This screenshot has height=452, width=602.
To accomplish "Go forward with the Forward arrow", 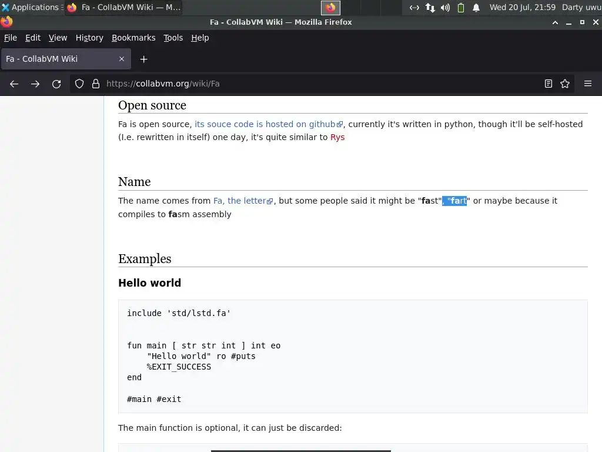I will [35, 84].
